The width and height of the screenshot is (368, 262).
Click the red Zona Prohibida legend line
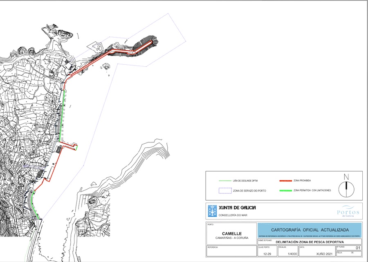(x=285, y=180)
